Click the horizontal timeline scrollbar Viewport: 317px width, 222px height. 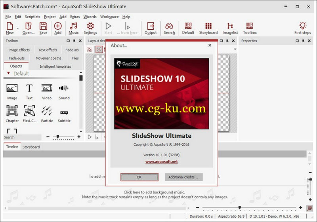(x=97, y=208)
